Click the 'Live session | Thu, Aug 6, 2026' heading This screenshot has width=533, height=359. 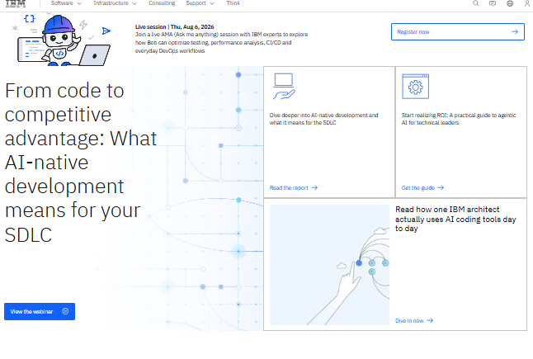(x=174, y=27)
